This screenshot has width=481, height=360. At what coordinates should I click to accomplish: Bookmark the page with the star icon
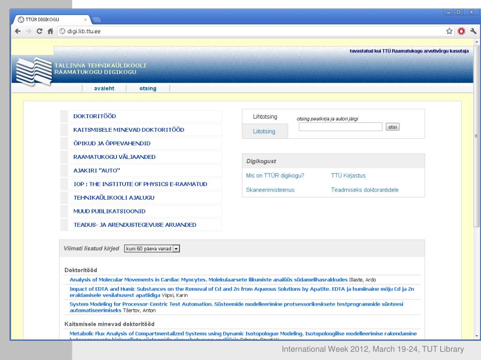click(449, 31)
